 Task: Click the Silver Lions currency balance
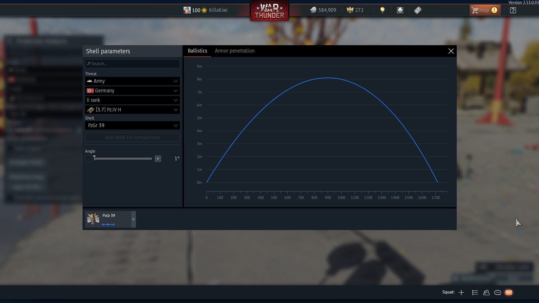click(323, 10)
